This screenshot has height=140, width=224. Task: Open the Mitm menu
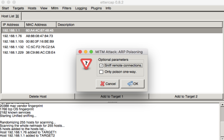pos(55,8)
